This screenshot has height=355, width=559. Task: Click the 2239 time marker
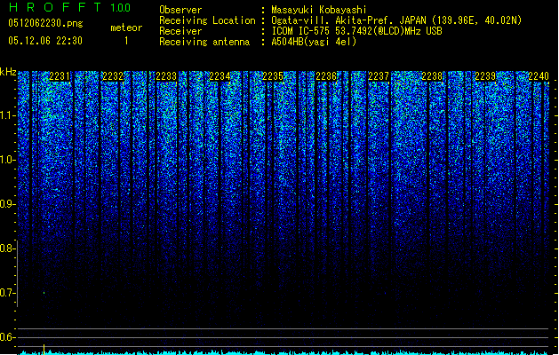[485, 76]
